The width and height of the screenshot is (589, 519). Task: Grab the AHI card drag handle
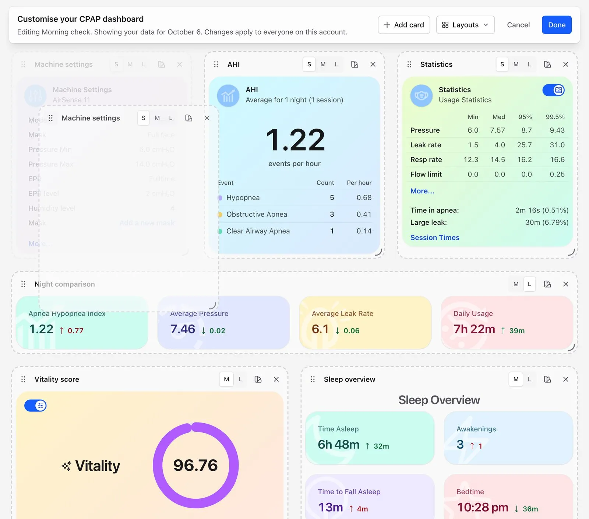(x=216, y=64)
